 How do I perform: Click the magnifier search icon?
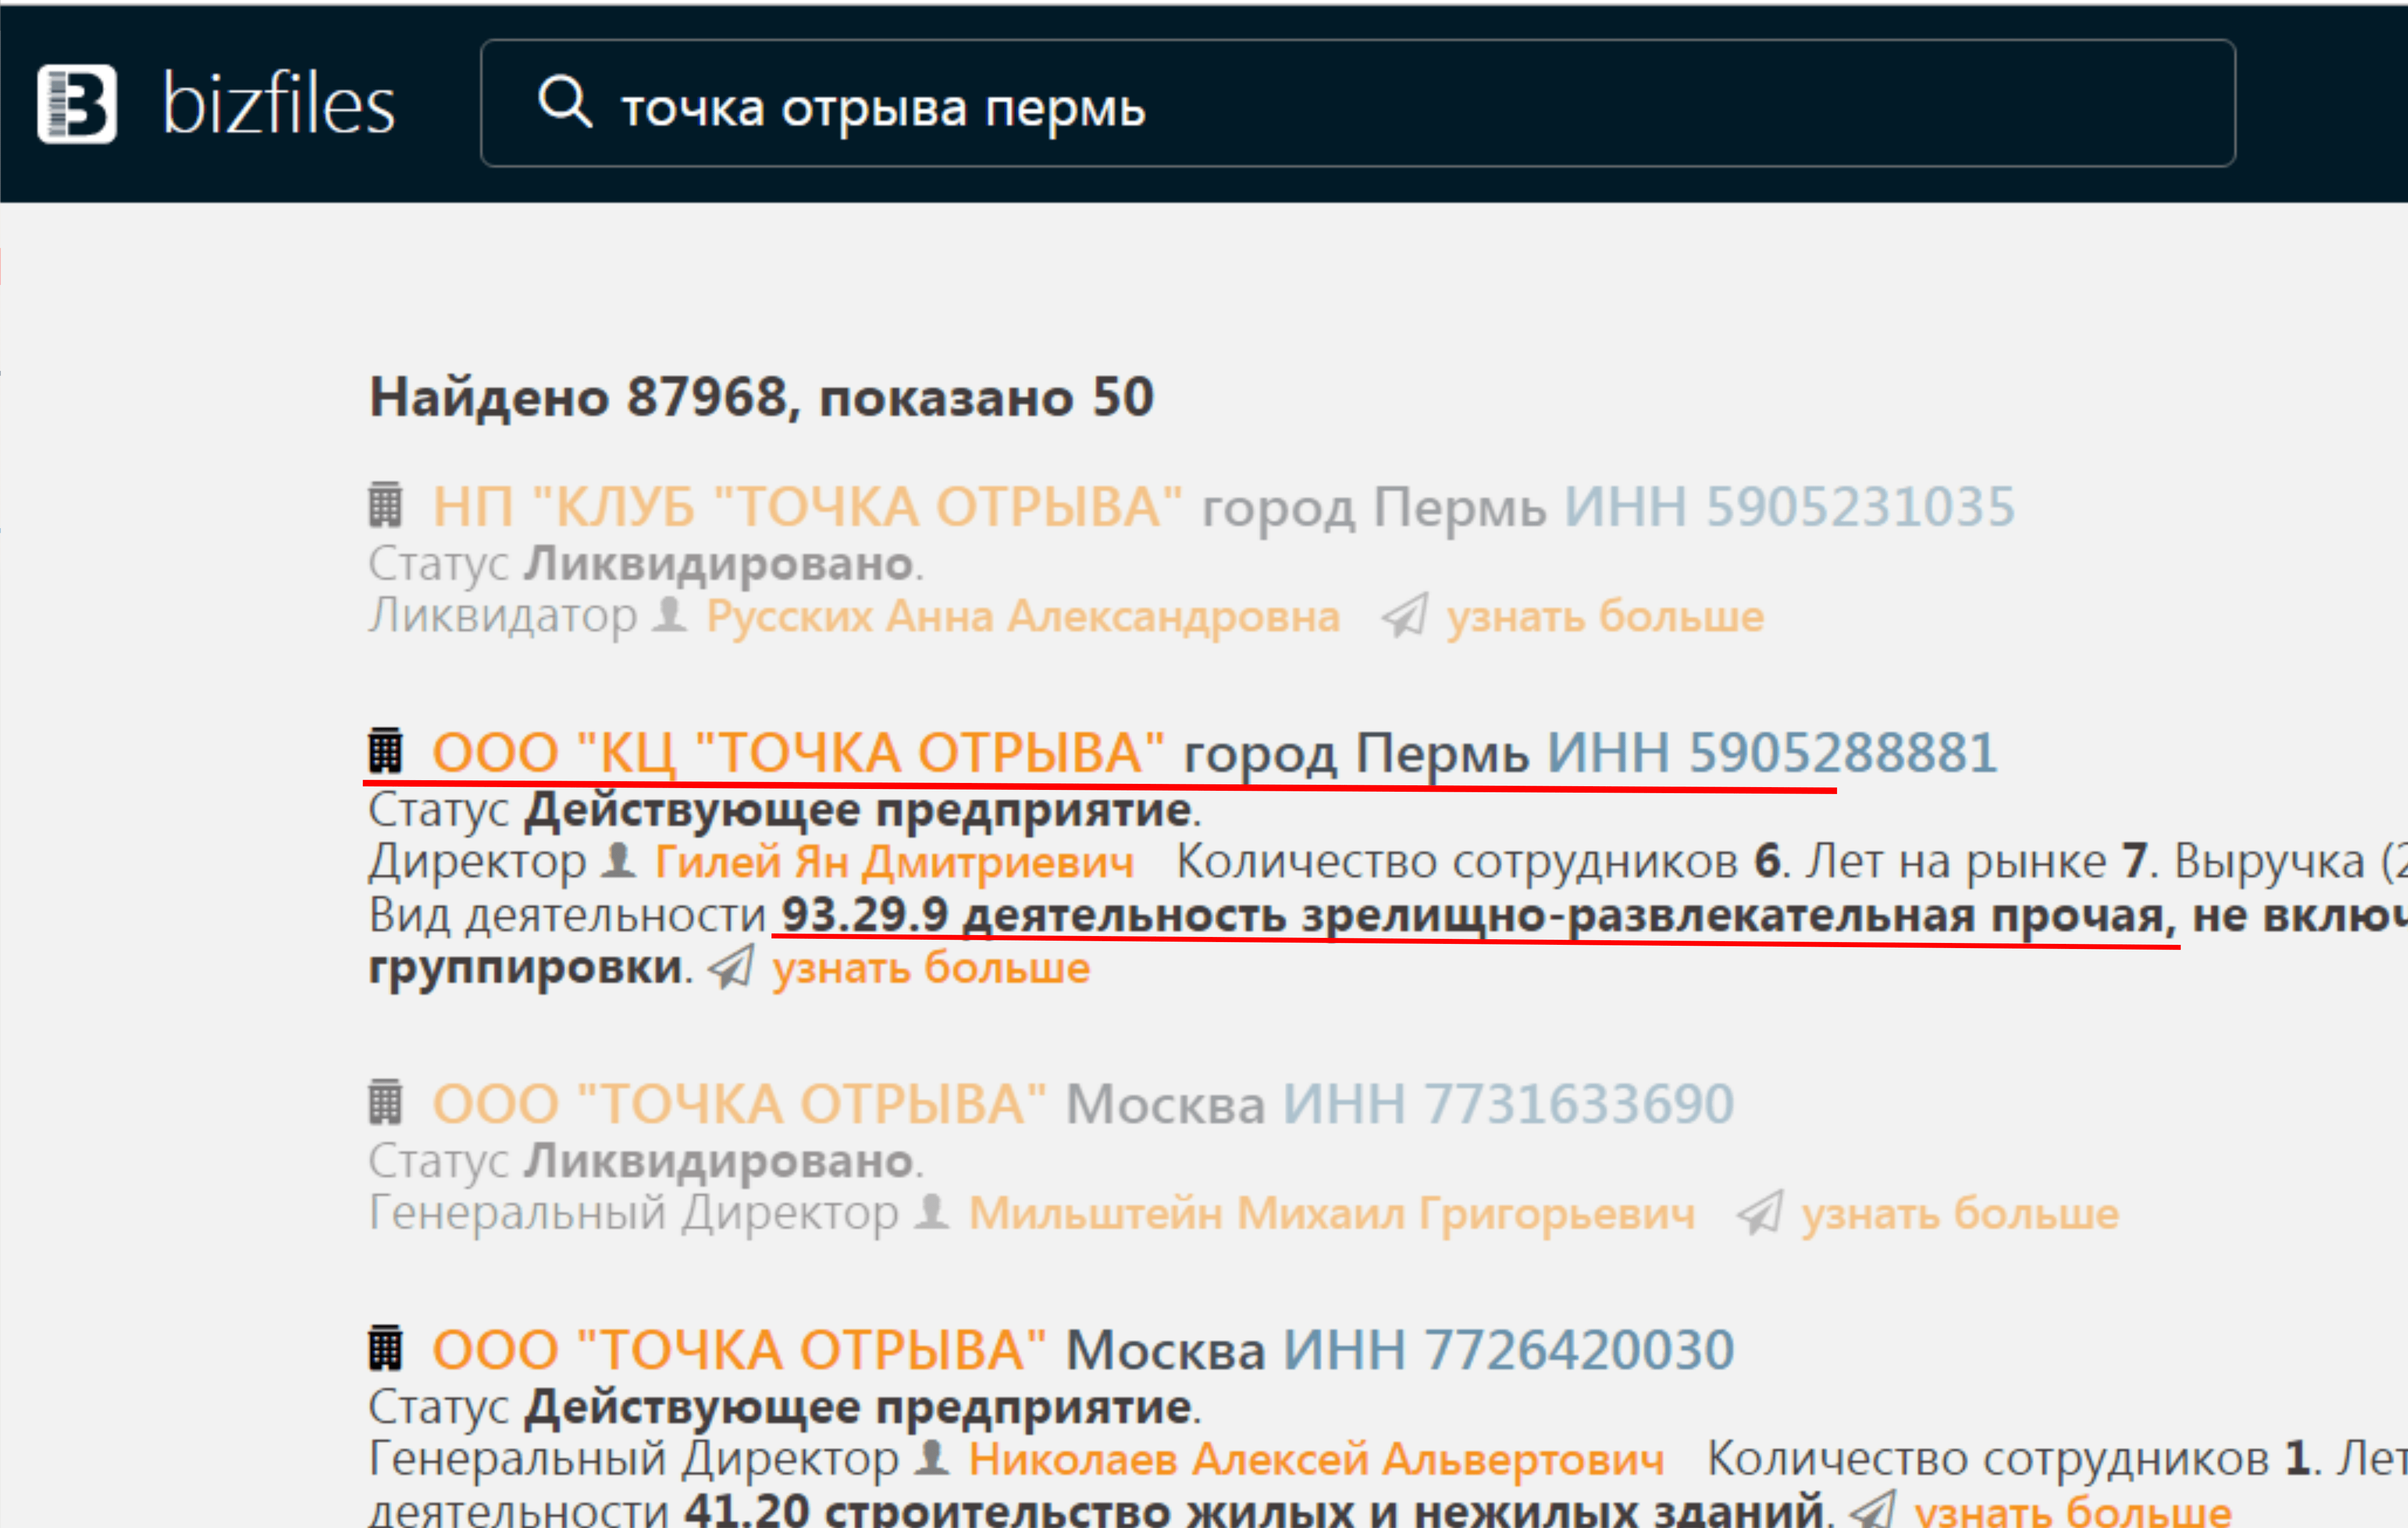coord(565,102)
